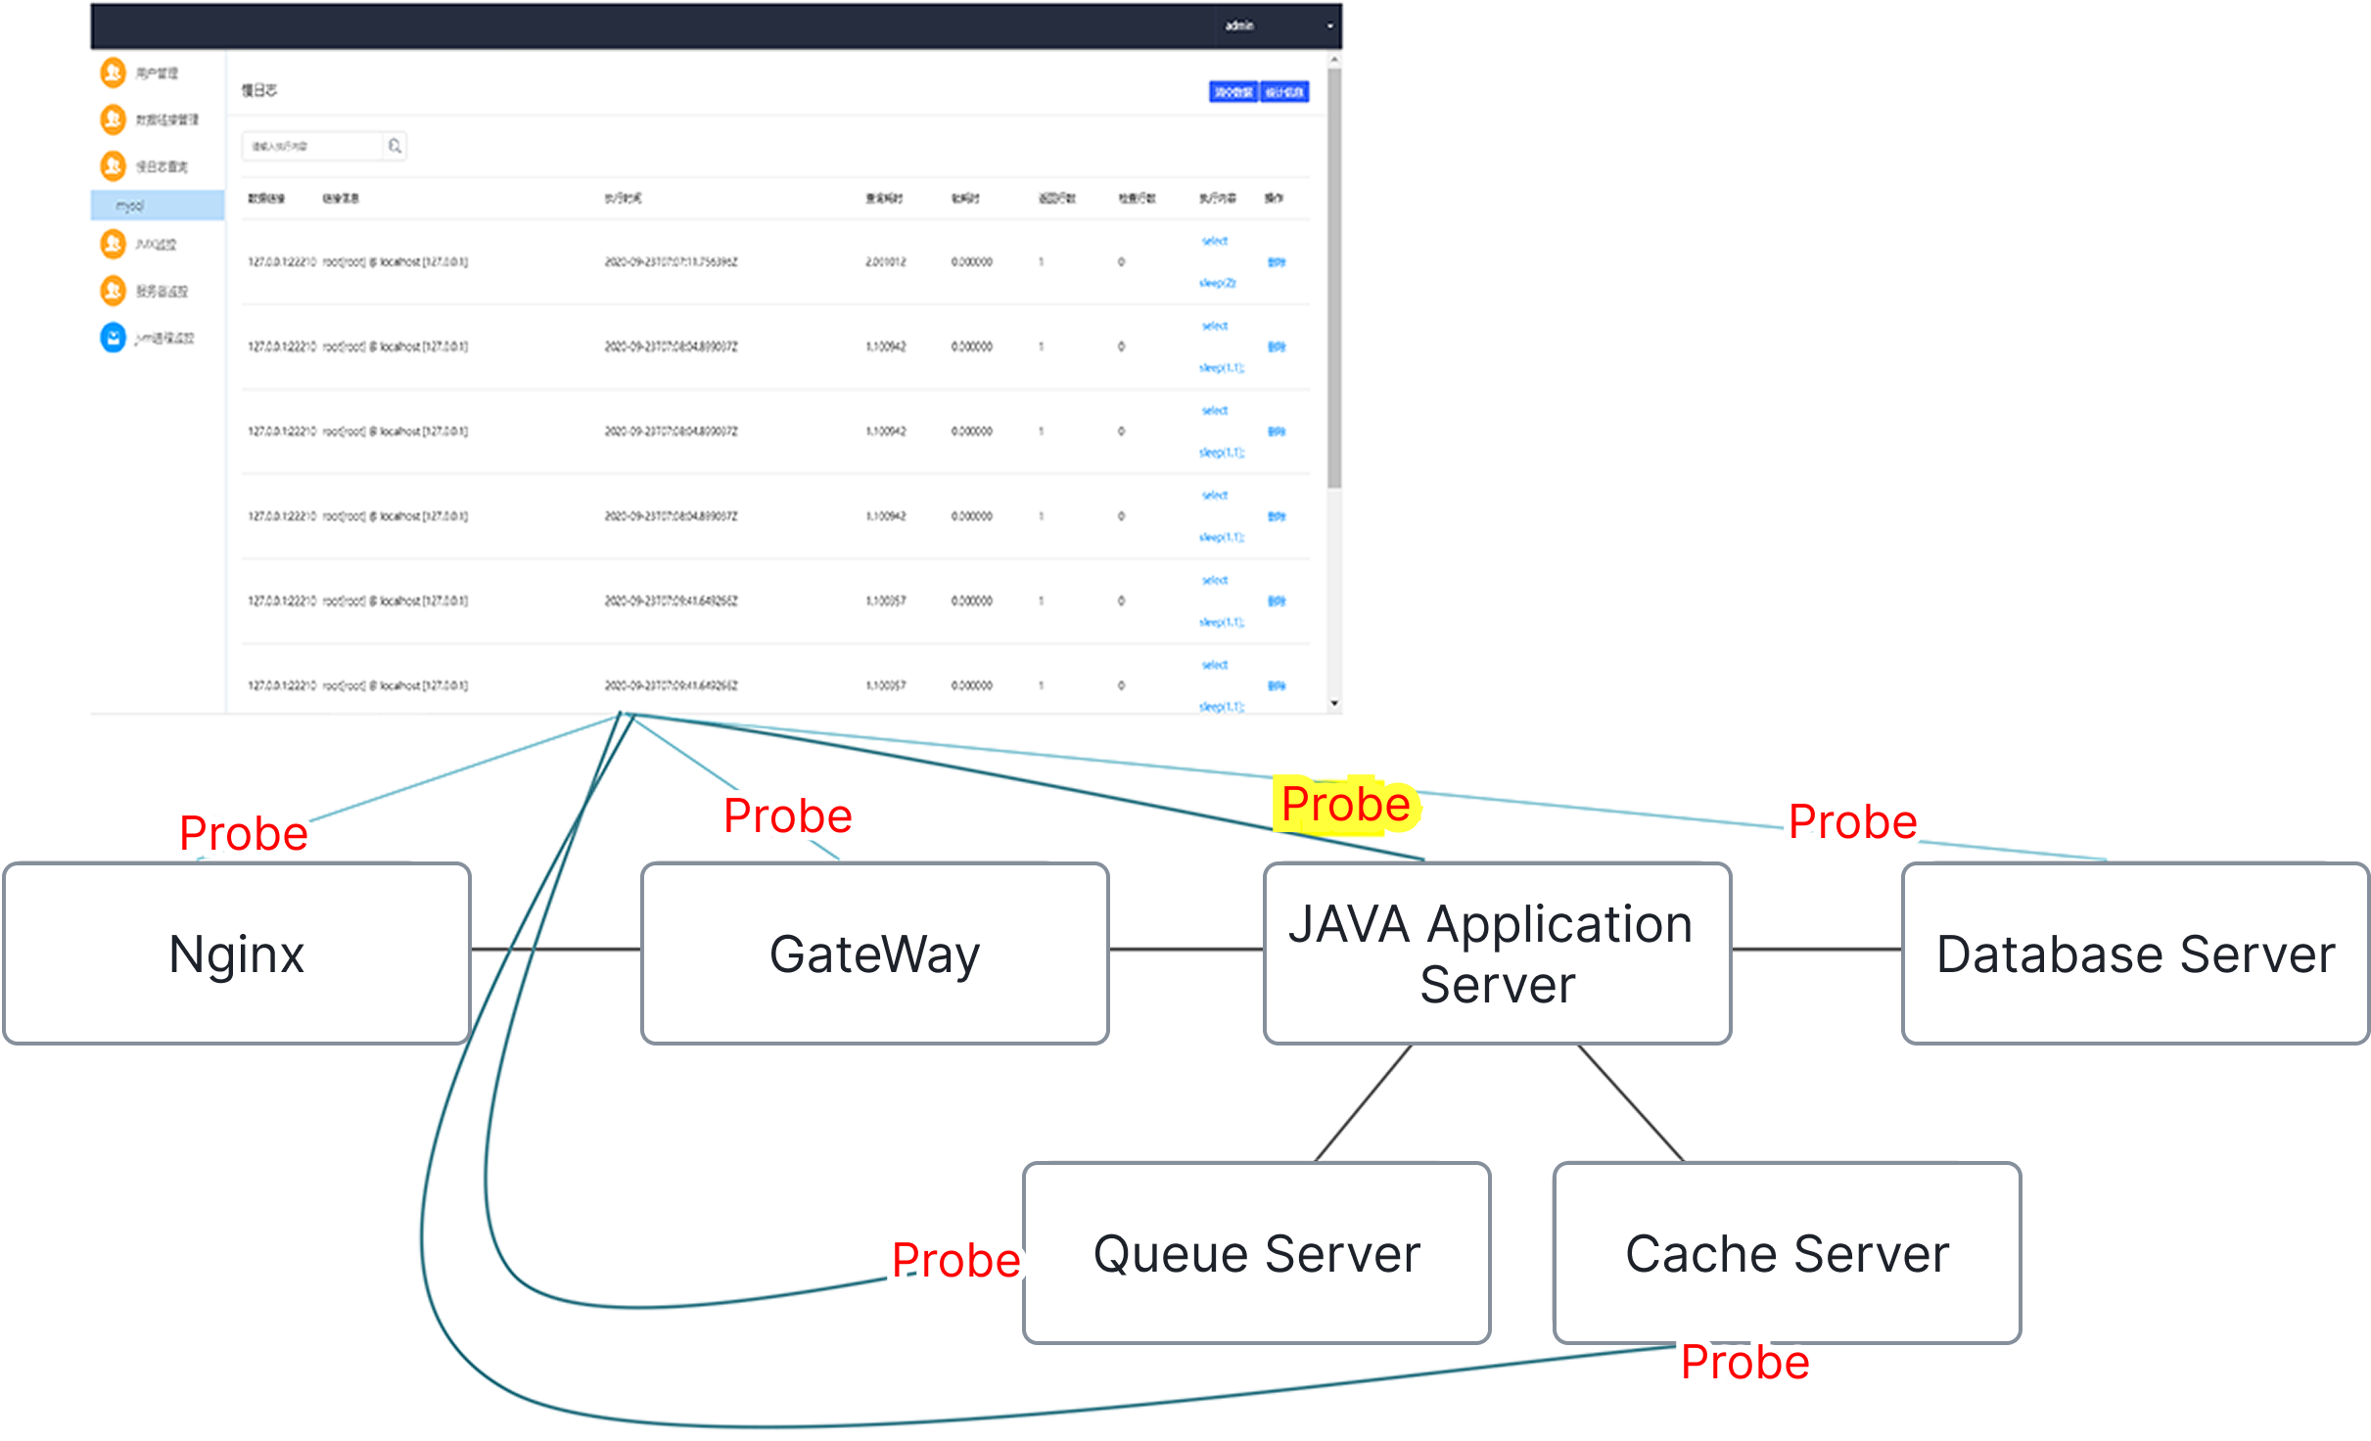Screen dimensions: 2371x1441
Task: Click the orange icon below mysql item
Action: tap(114, 244)
